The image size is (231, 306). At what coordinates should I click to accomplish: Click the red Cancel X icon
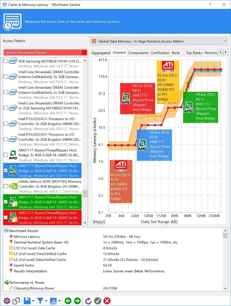107,301
